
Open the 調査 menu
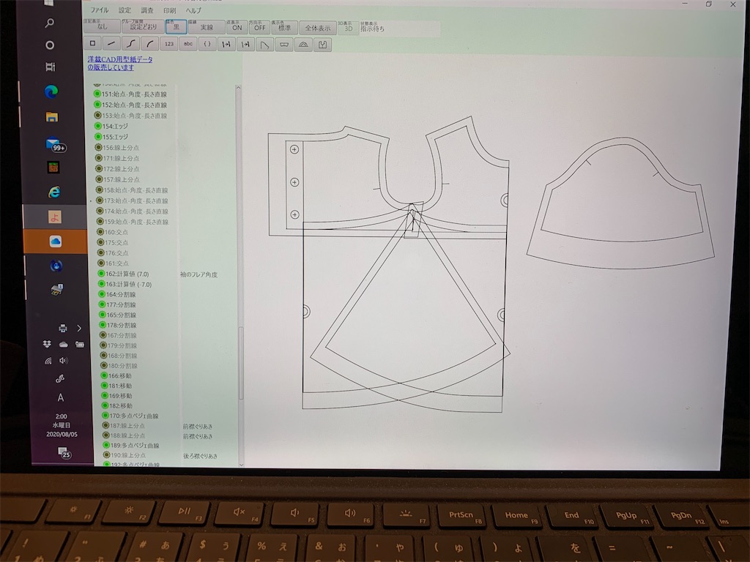point(147,10)
